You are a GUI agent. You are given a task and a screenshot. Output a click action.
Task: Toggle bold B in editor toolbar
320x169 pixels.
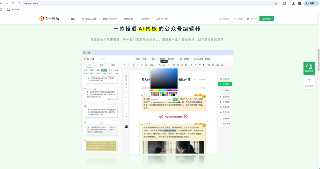pos(134,65)
